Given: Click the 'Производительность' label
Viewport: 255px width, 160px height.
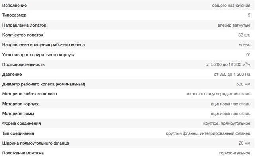Looking at the screenshot, I should click(x=23, y=64).
